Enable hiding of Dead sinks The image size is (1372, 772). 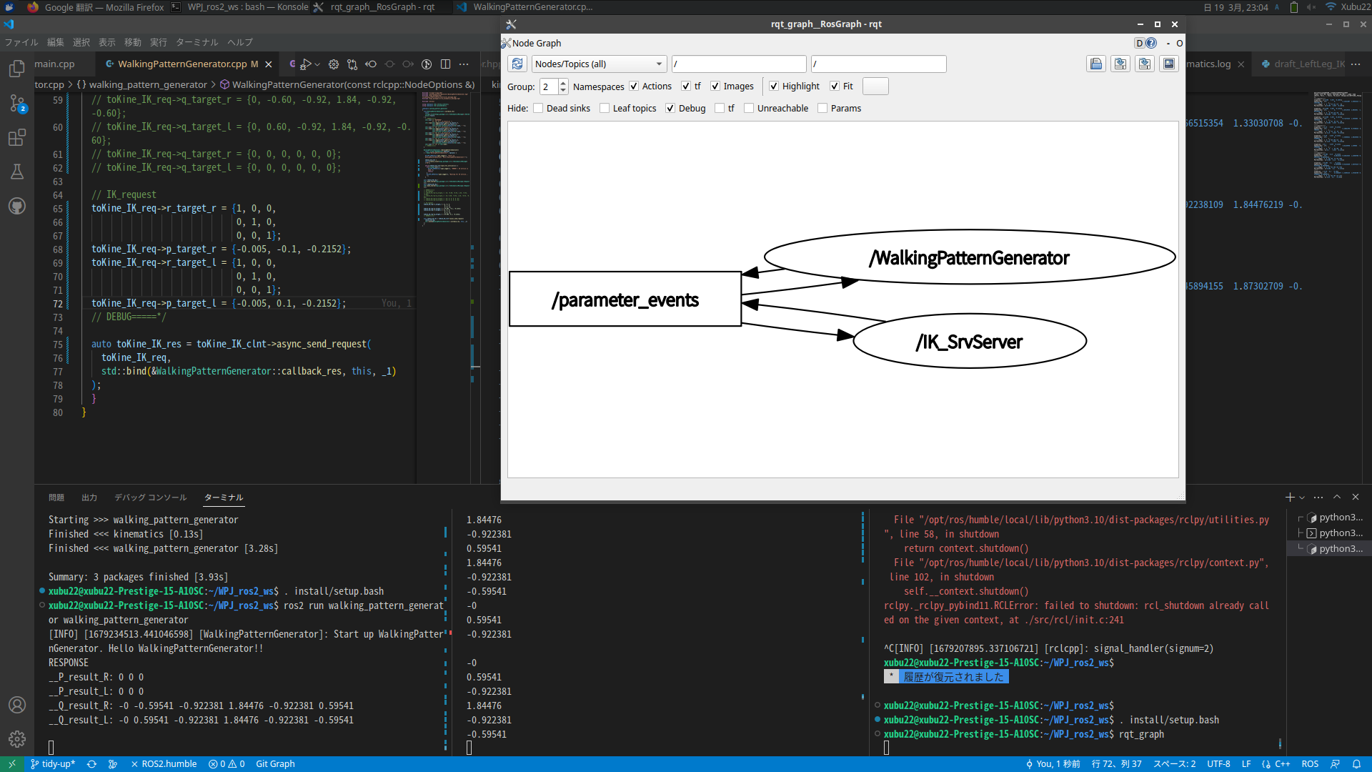tap(538, 108)
